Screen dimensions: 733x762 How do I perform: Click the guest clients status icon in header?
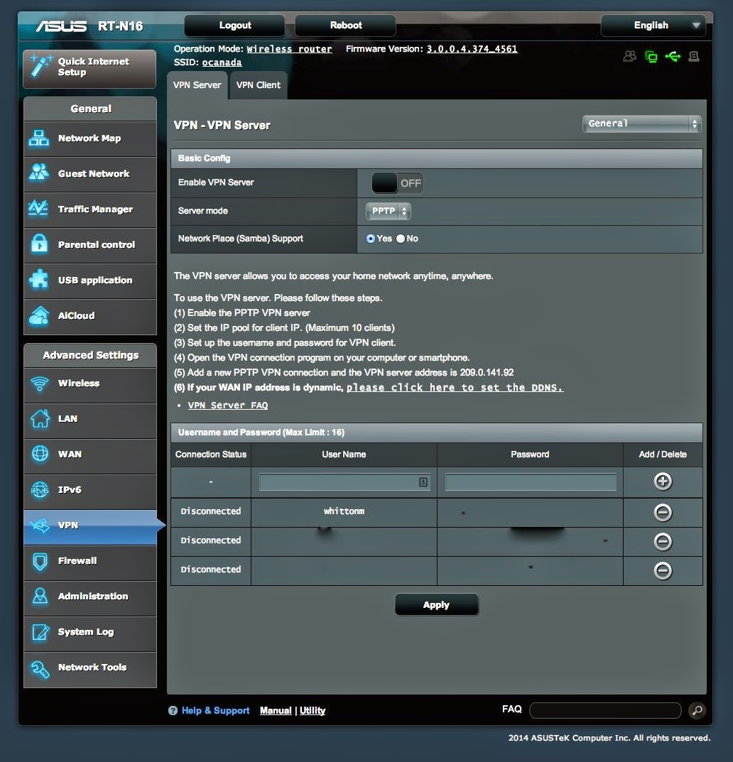(x=629, y=56)
